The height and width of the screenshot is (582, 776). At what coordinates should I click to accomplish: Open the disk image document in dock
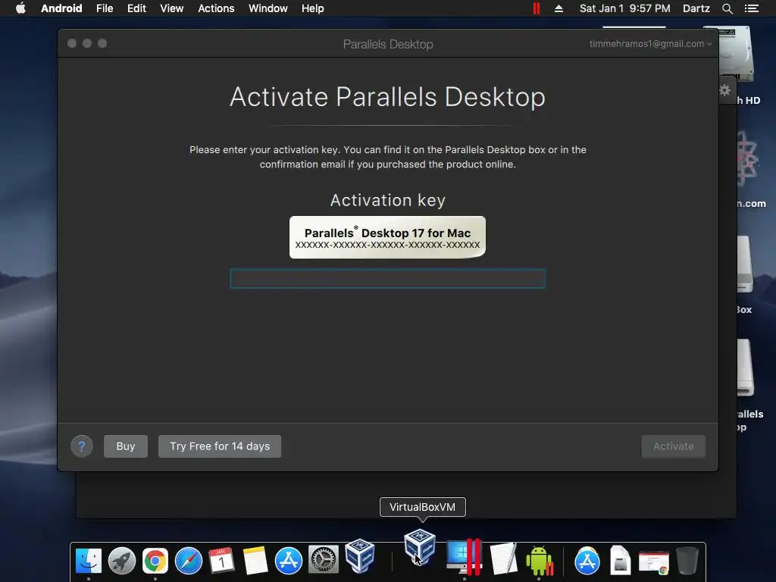click(x=620, y=560)
